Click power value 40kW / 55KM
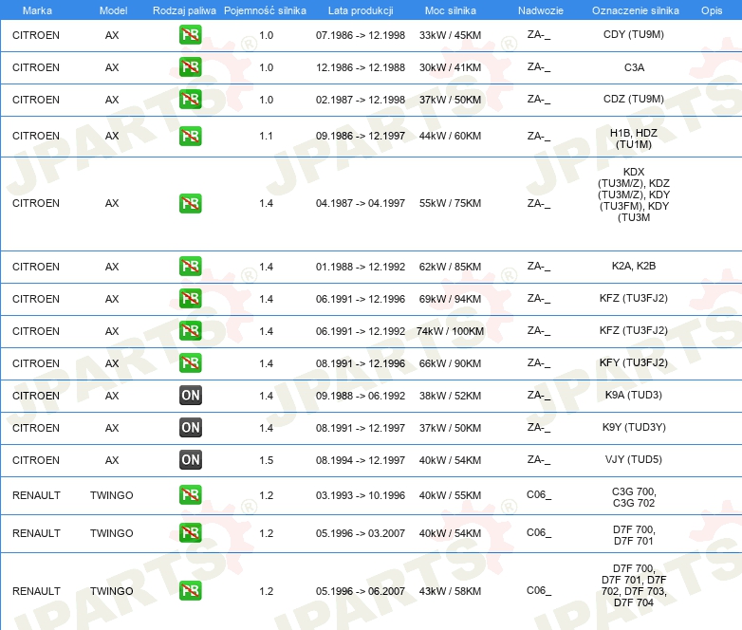 click(450, 495)
